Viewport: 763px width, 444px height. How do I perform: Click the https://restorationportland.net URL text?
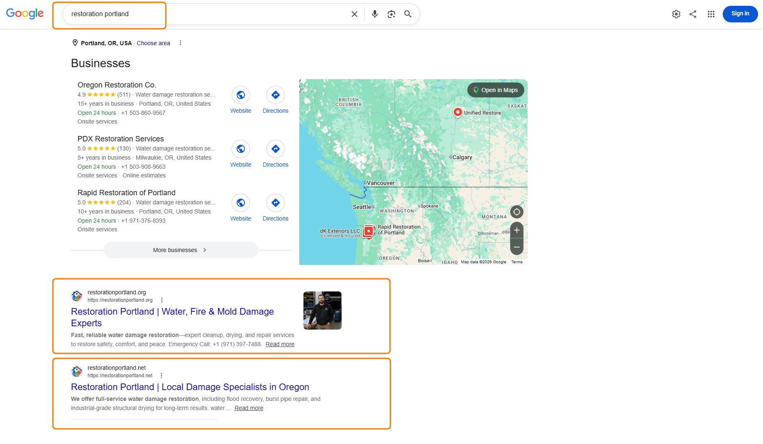(x=120, y=376)
